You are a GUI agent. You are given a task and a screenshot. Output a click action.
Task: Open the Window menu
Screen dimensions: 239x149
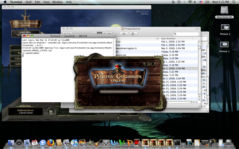point(57,2)
